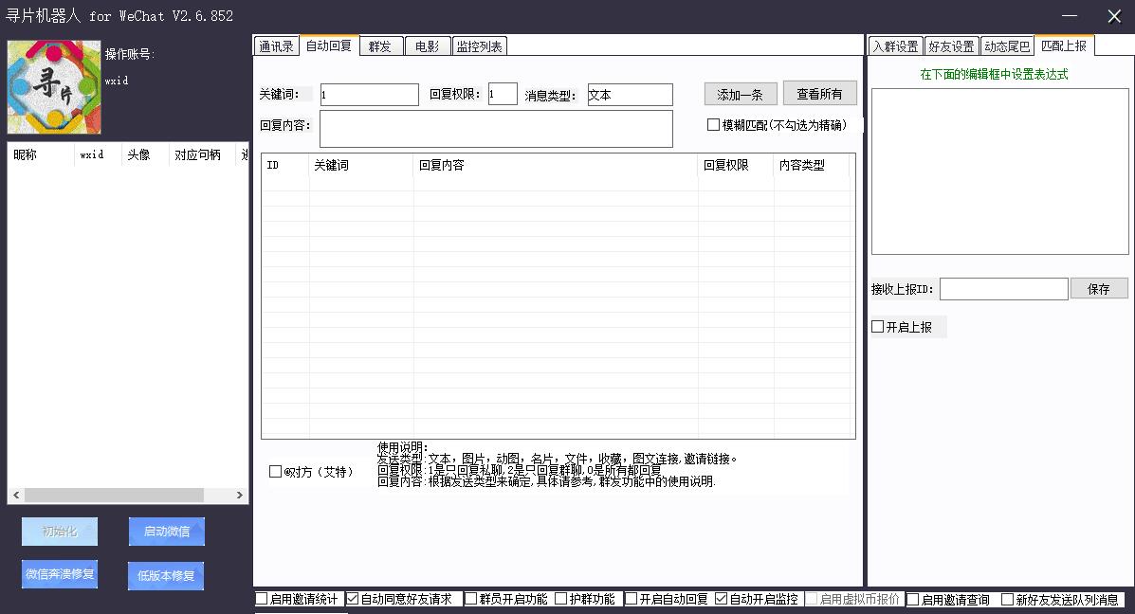Close the 寻片机器人 window

1114,16
